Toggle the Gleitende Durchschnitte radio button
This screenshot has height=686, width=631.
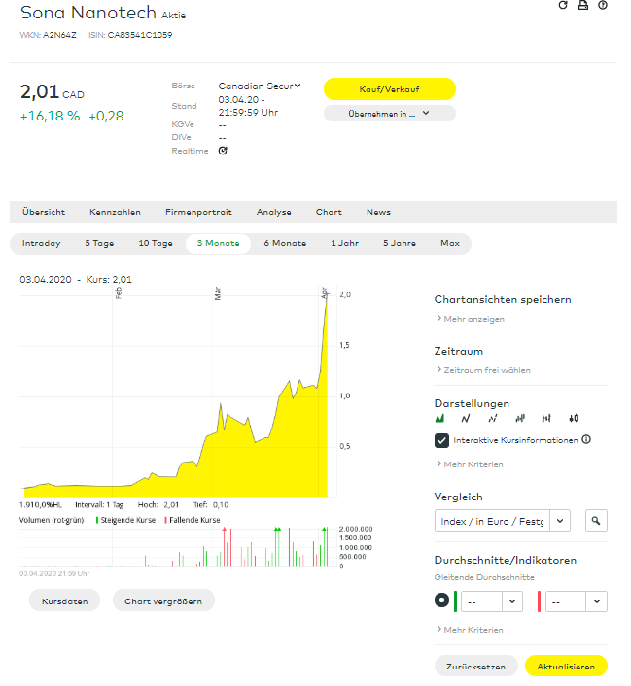tap(442, 601)
